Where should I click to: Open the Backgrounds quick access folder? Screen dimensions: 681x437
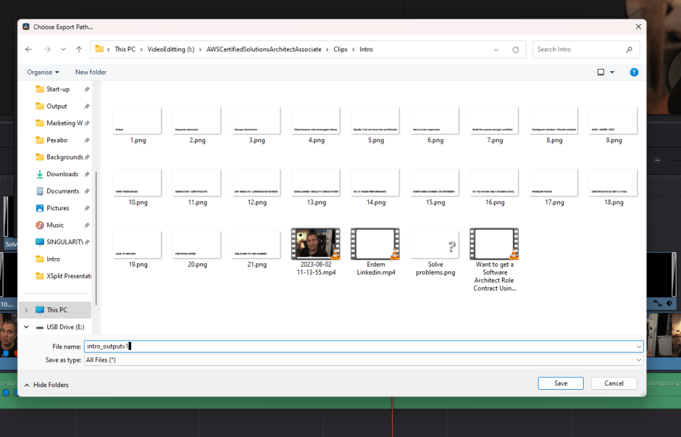[x=65, y=157]
